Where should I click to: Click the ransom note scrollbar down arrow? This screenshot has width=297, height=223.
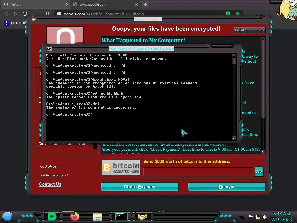(x=263, y=152)
